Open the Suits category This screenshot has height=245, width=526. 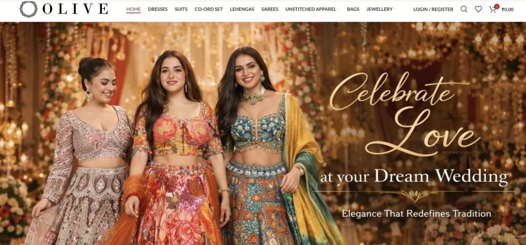[181, 9]
